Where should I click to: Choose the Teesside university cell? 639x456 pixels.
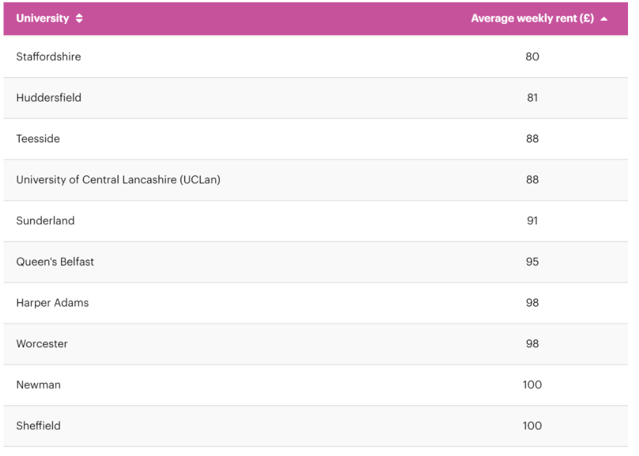pos(38,139)
